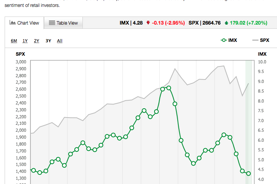The image size is (277, 184).
Task: Click the last IMX data point on the right
Action: click(x=248, y=173)
